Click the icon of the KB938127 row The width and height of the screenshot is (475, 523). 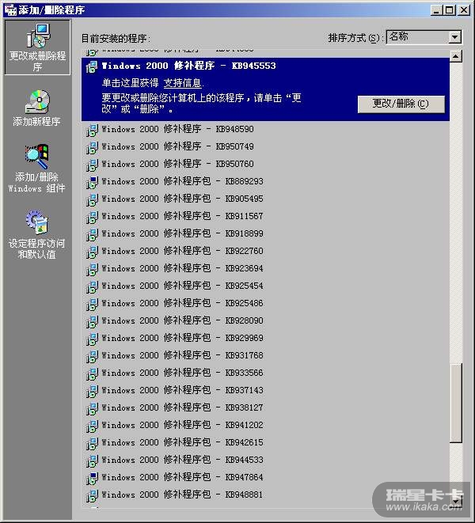[92, 408]
